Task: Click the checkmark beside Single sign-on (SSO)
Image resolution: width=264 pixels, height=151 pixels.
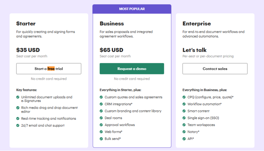Action: click(x=184, y=118)
